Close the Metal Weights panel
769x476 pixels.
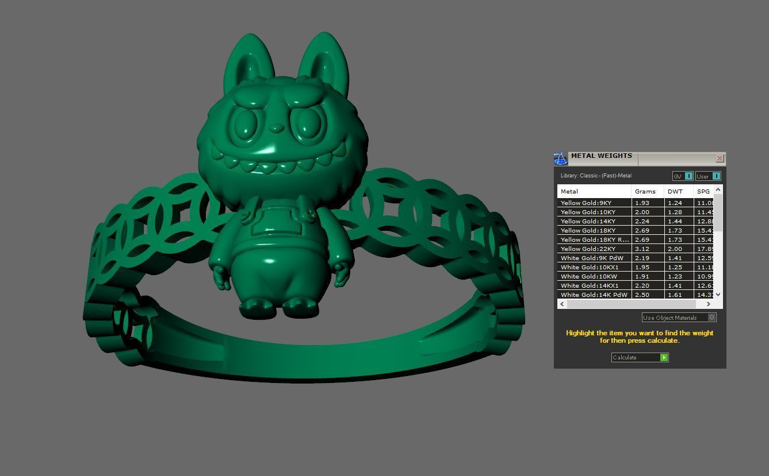[720, 158]
